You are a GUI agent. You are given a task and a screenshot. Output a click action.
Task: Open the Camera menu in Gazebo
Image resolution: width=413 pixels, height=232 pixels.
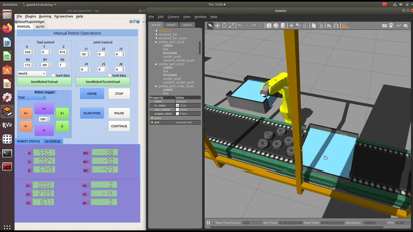click(173, 17)
